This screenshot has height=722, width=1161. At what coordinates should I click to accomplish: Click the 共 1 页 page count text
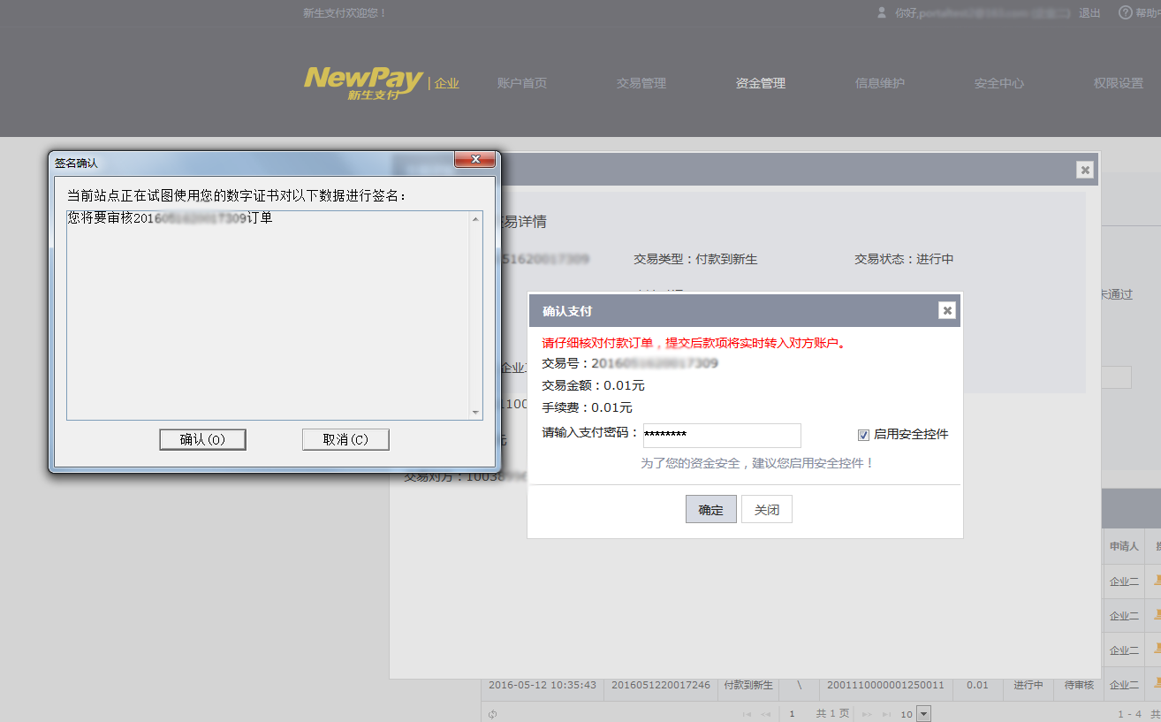coord(832,714)
